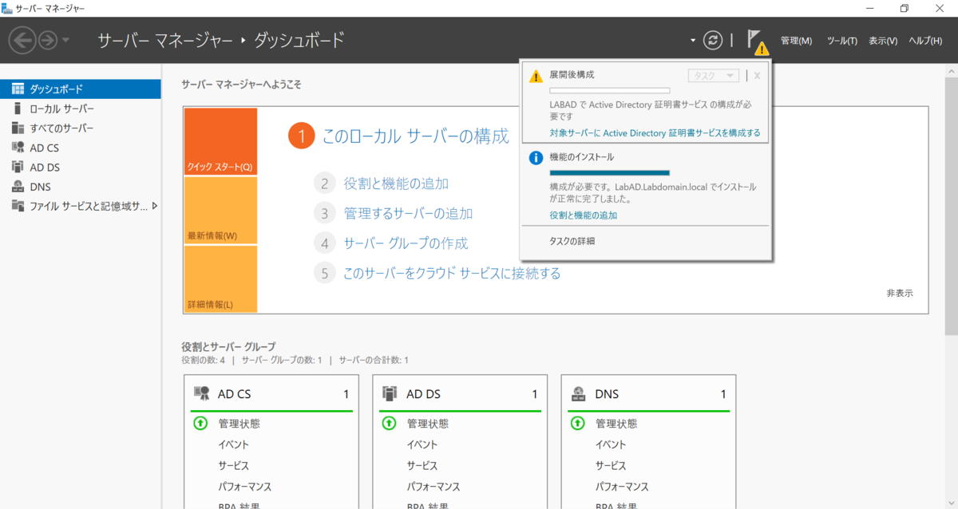This screenshot has height=509, width=958.
Task: Expand the dropdown arrow beside the refresh icon
Action: pyautogui.click(x=693, y=40)
